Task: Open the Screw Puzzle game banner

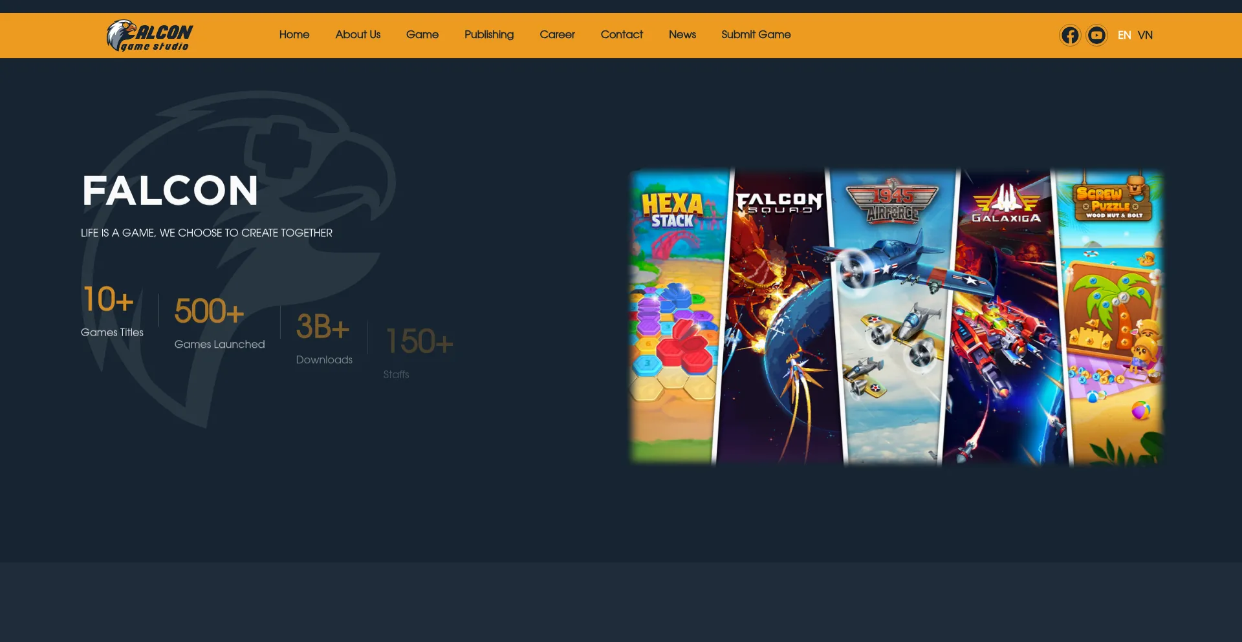Action: pyautogui.click(x=1113, y=317)
